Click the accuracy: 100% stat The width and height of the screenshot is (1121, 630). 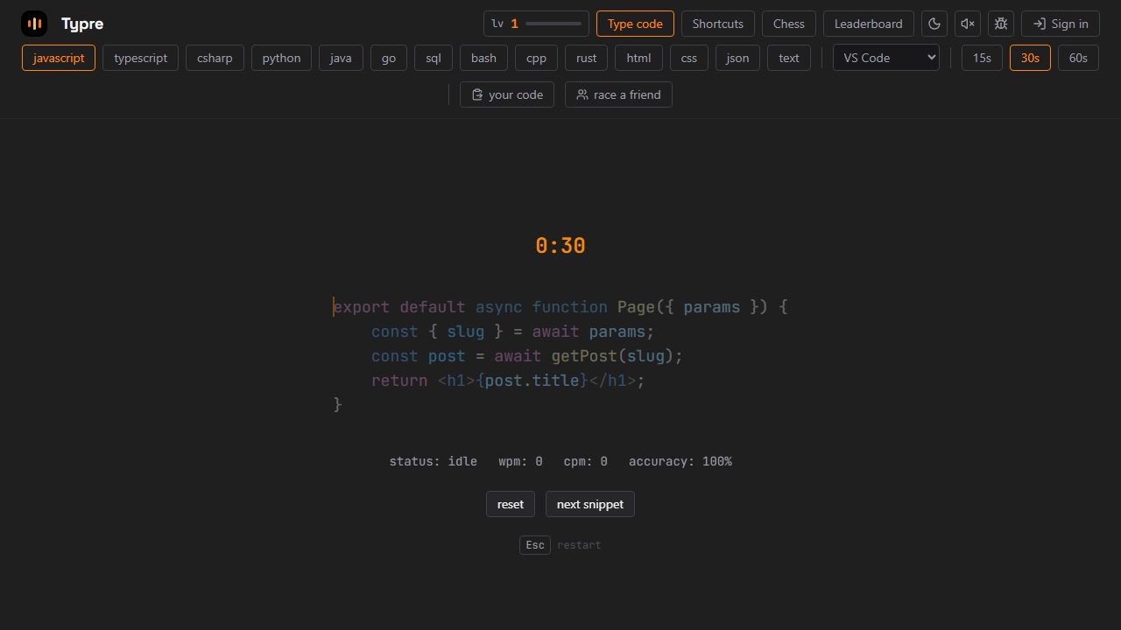coord(680,461)
